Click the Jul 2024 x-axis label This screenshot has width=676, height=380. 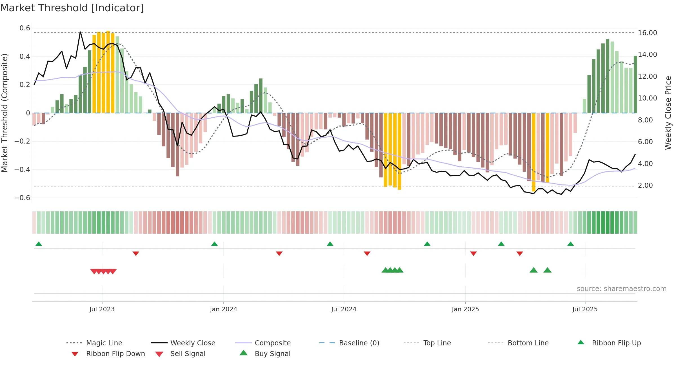[344, 309]
